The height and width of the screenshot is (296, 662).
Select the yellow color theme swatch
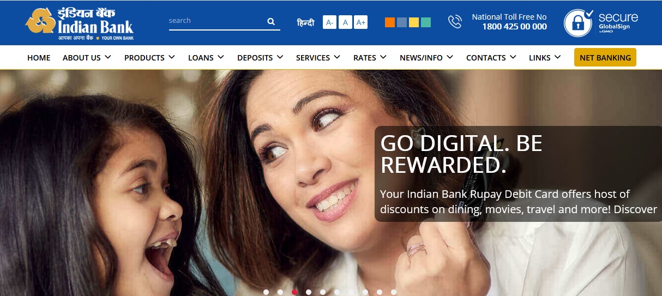(414, 22)
